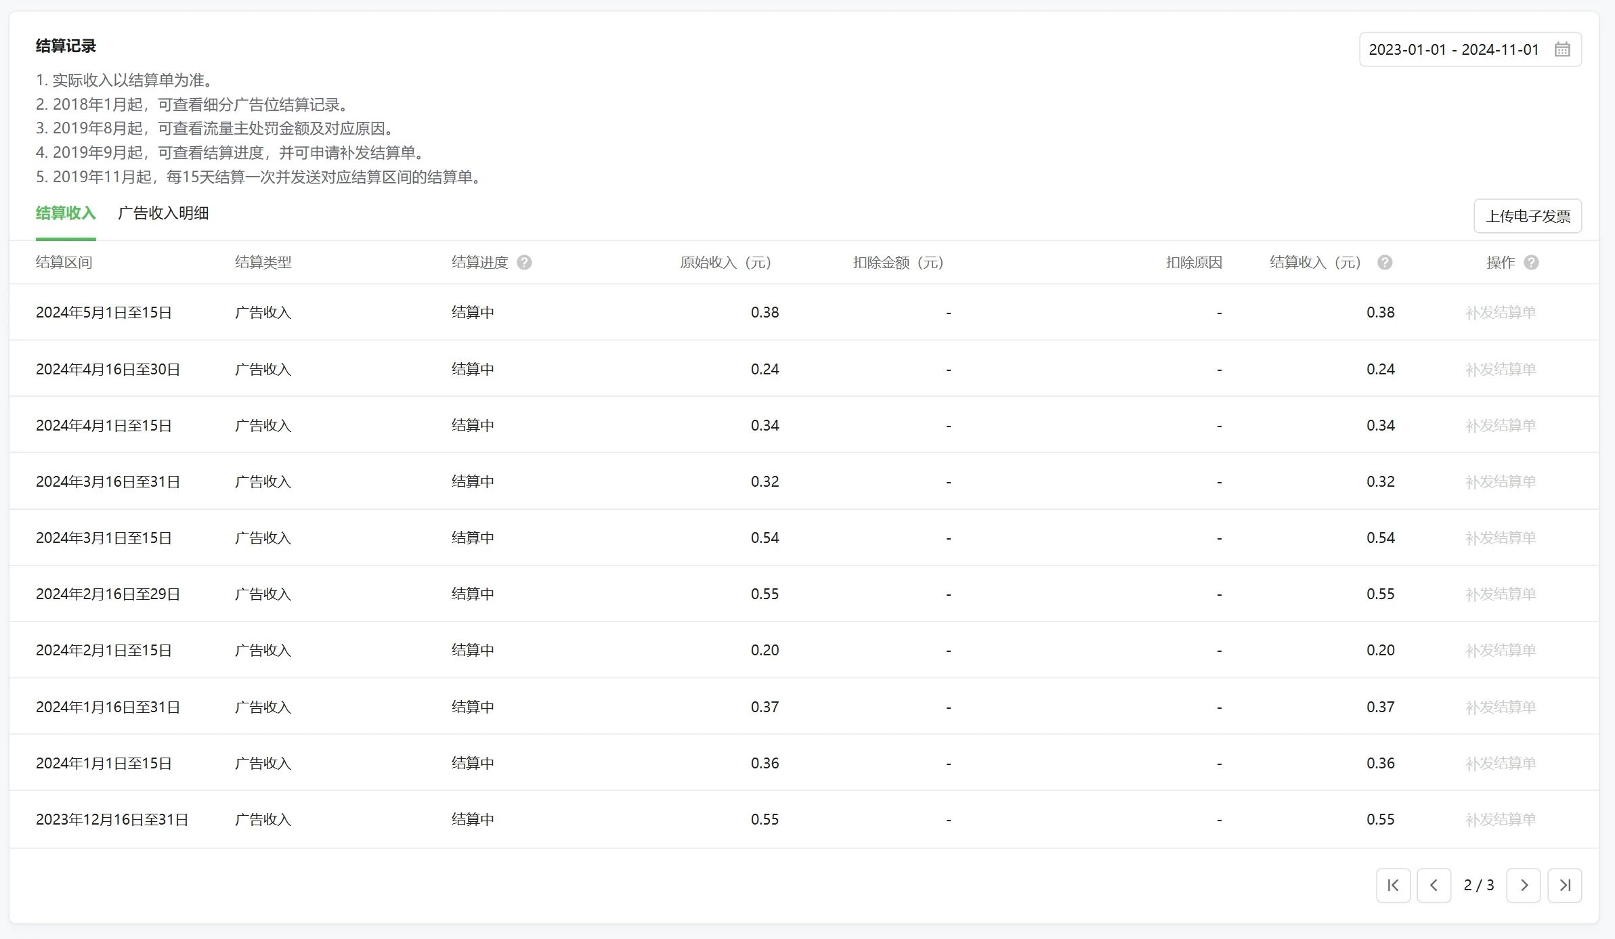Click 补发结算单 for 2023年12月16日至31日

click(x=1501, y=820)
